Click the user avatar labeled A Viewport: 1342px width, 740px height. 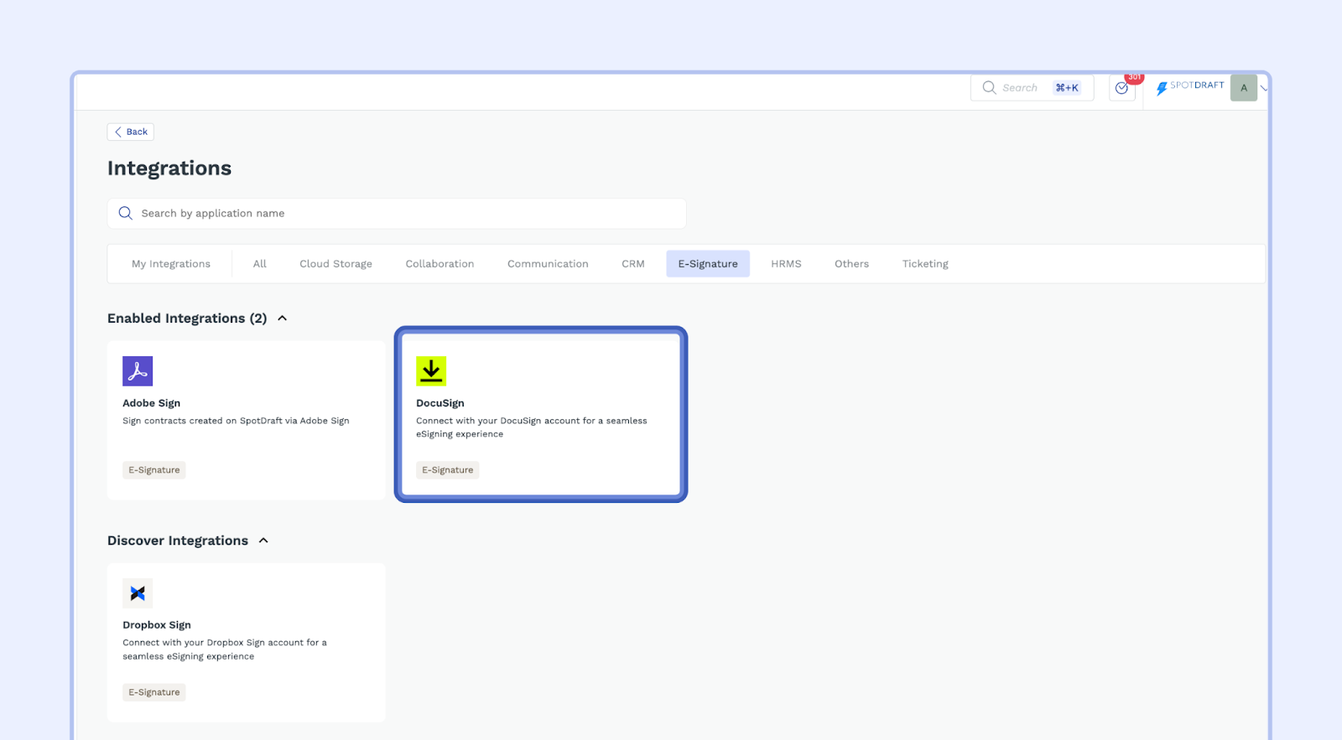click(1243, 88)
